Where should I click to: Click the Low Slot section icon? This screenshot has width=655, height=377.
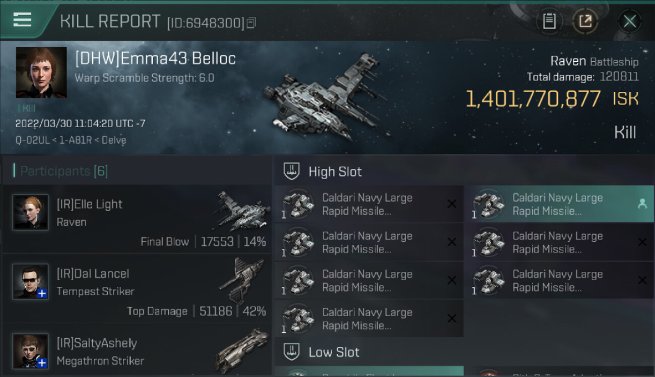point(292,352)
